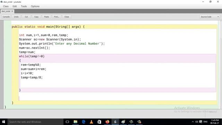Click the 'public static void main' line
The width and height of the screenshot is (222, 125).
(x=48, y=27)
